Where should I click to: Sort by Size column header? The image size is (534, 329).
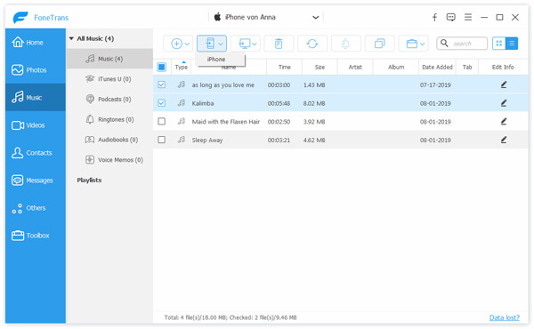coord(320,67)
